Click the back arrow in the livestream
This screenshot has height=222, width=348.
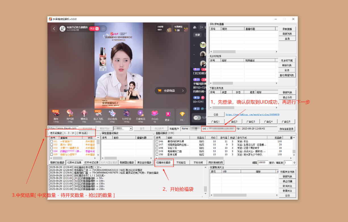pyautogui.click(x=54, y=29)
